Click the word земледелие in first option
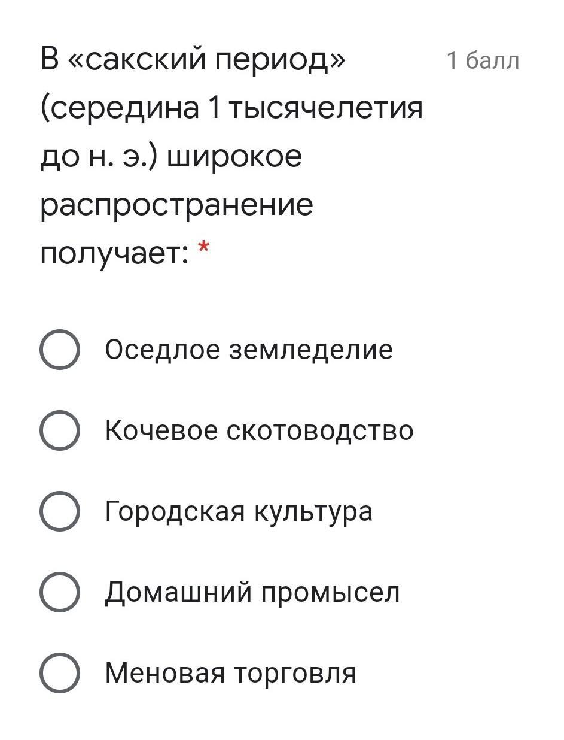This screenshot has width=564, height=740. pyautogui.click(x=312, y=350)
